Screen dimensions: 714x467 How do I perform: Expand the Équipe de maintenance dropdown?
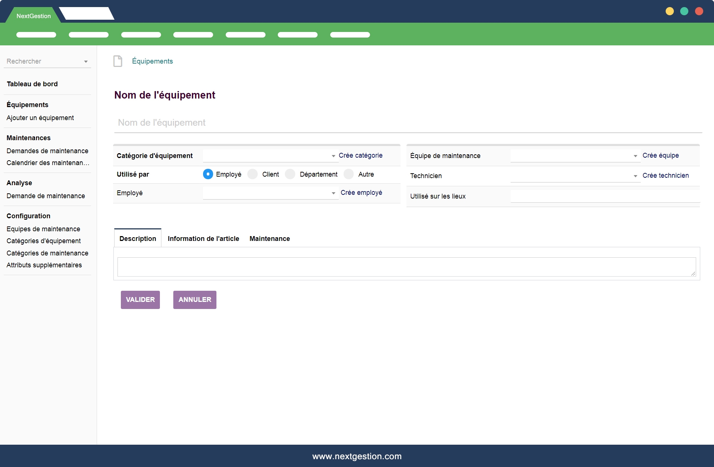point(635,156)
